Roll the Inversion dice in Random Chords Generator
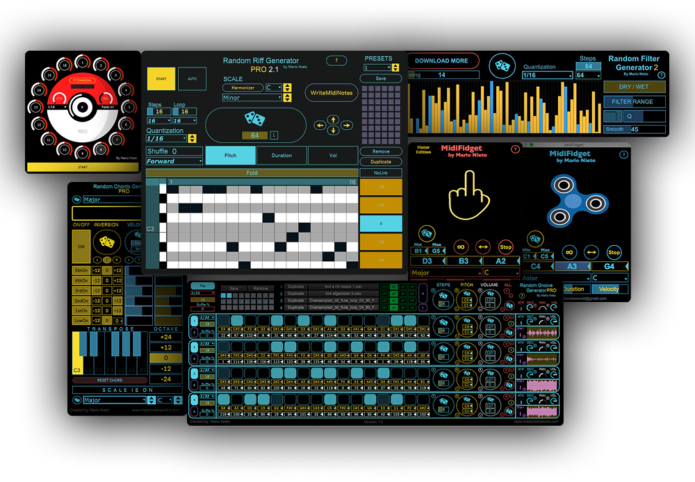695x482 pixels. (x=106, y=242)
